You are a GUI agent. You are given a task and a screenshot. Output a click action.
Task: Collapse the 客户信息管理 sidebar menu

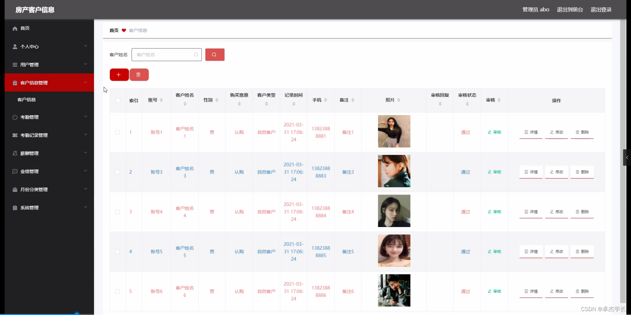pos(49,83)
